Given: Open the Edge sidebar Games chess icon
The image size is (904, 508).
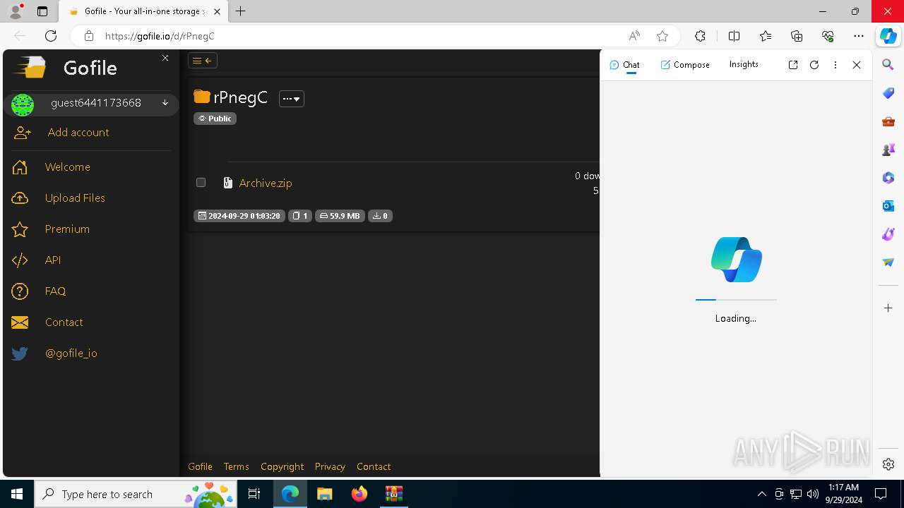Looking at the screenshot, I should [x=888, y=150].
